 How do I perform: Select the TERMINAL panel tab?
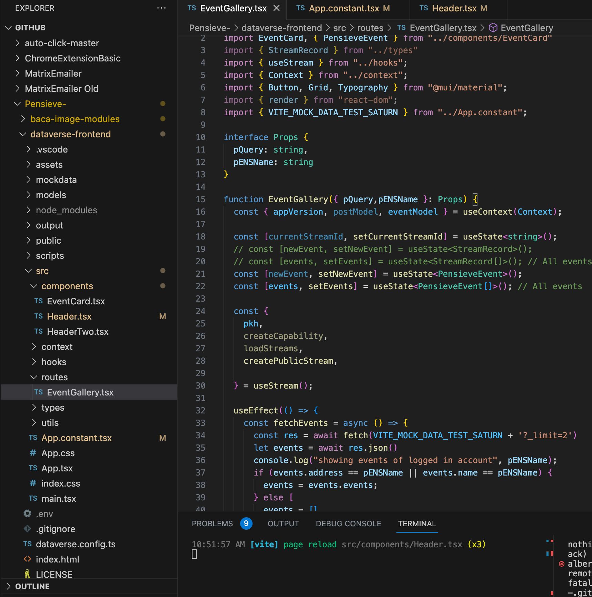tap(417, 523)
